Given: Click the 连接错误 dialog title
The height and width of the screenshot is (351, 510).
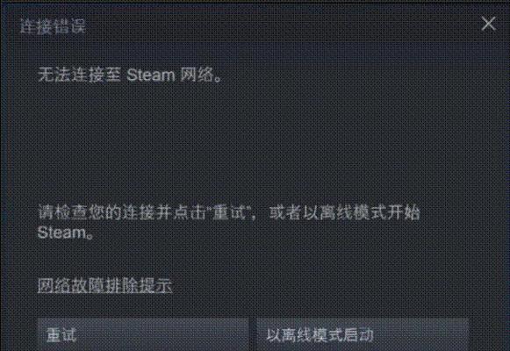Looking at the screenshot, I should click(x=53, y=26).
